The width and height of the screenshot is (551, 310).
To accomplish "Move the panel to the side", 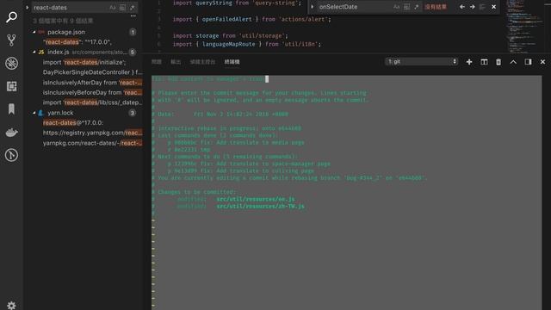I will pyautogui.click(x=528, y=62).
